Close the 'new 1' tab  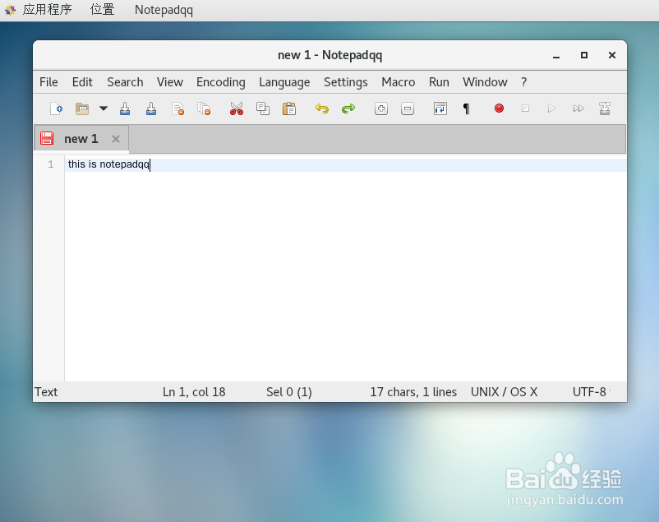[116, 139]
